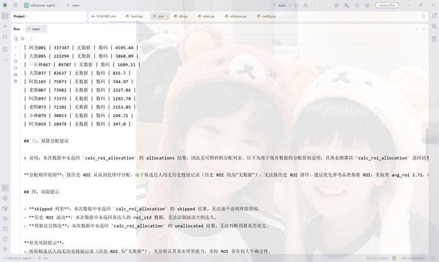Click the No interpreter status widget
This screenshot has height=262, width=439.
(x=413, y=258)
